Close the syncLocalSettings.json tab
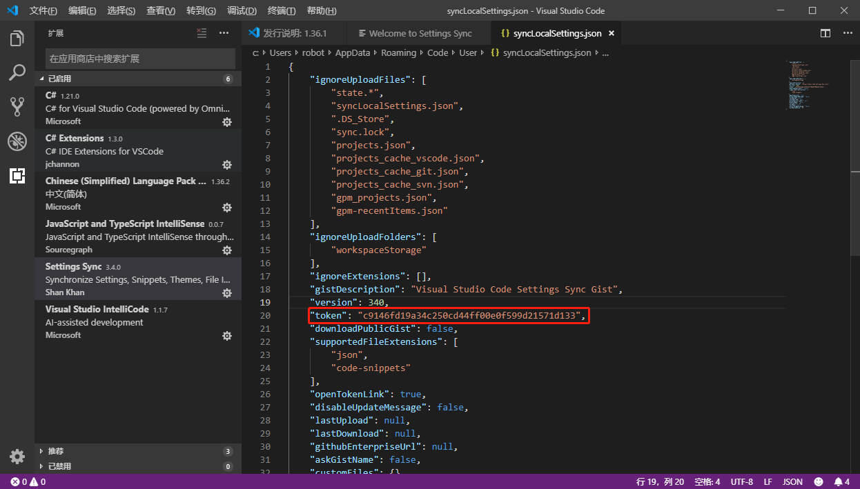860x489 pixels. (x=611, y=33)
